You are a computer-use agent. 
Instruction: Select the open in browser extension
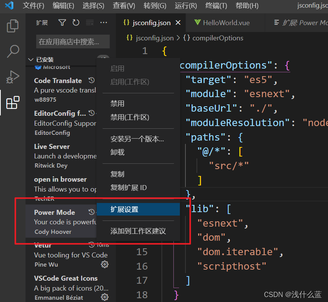[x=61, y=189]
